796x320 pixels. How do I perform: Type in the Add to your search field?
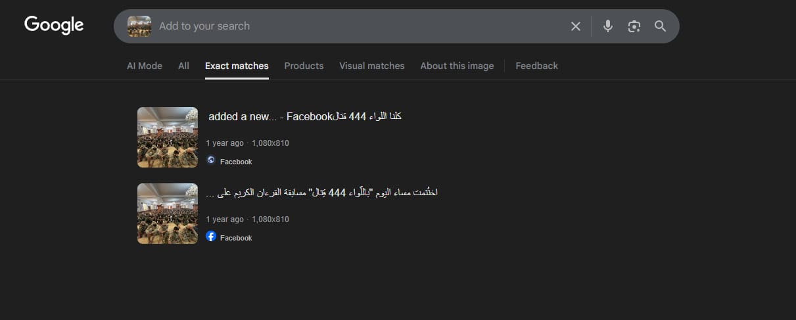[355, 26]
